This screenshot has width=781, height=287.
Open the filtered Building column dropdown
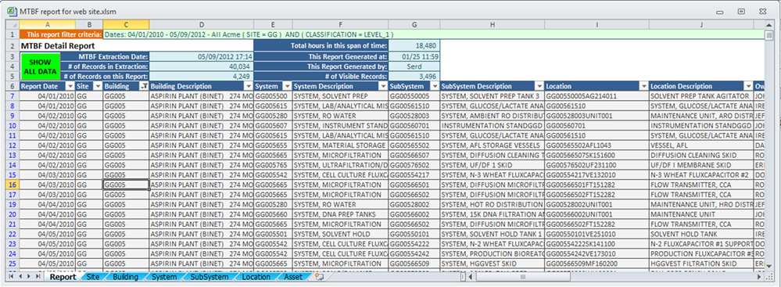145,86
